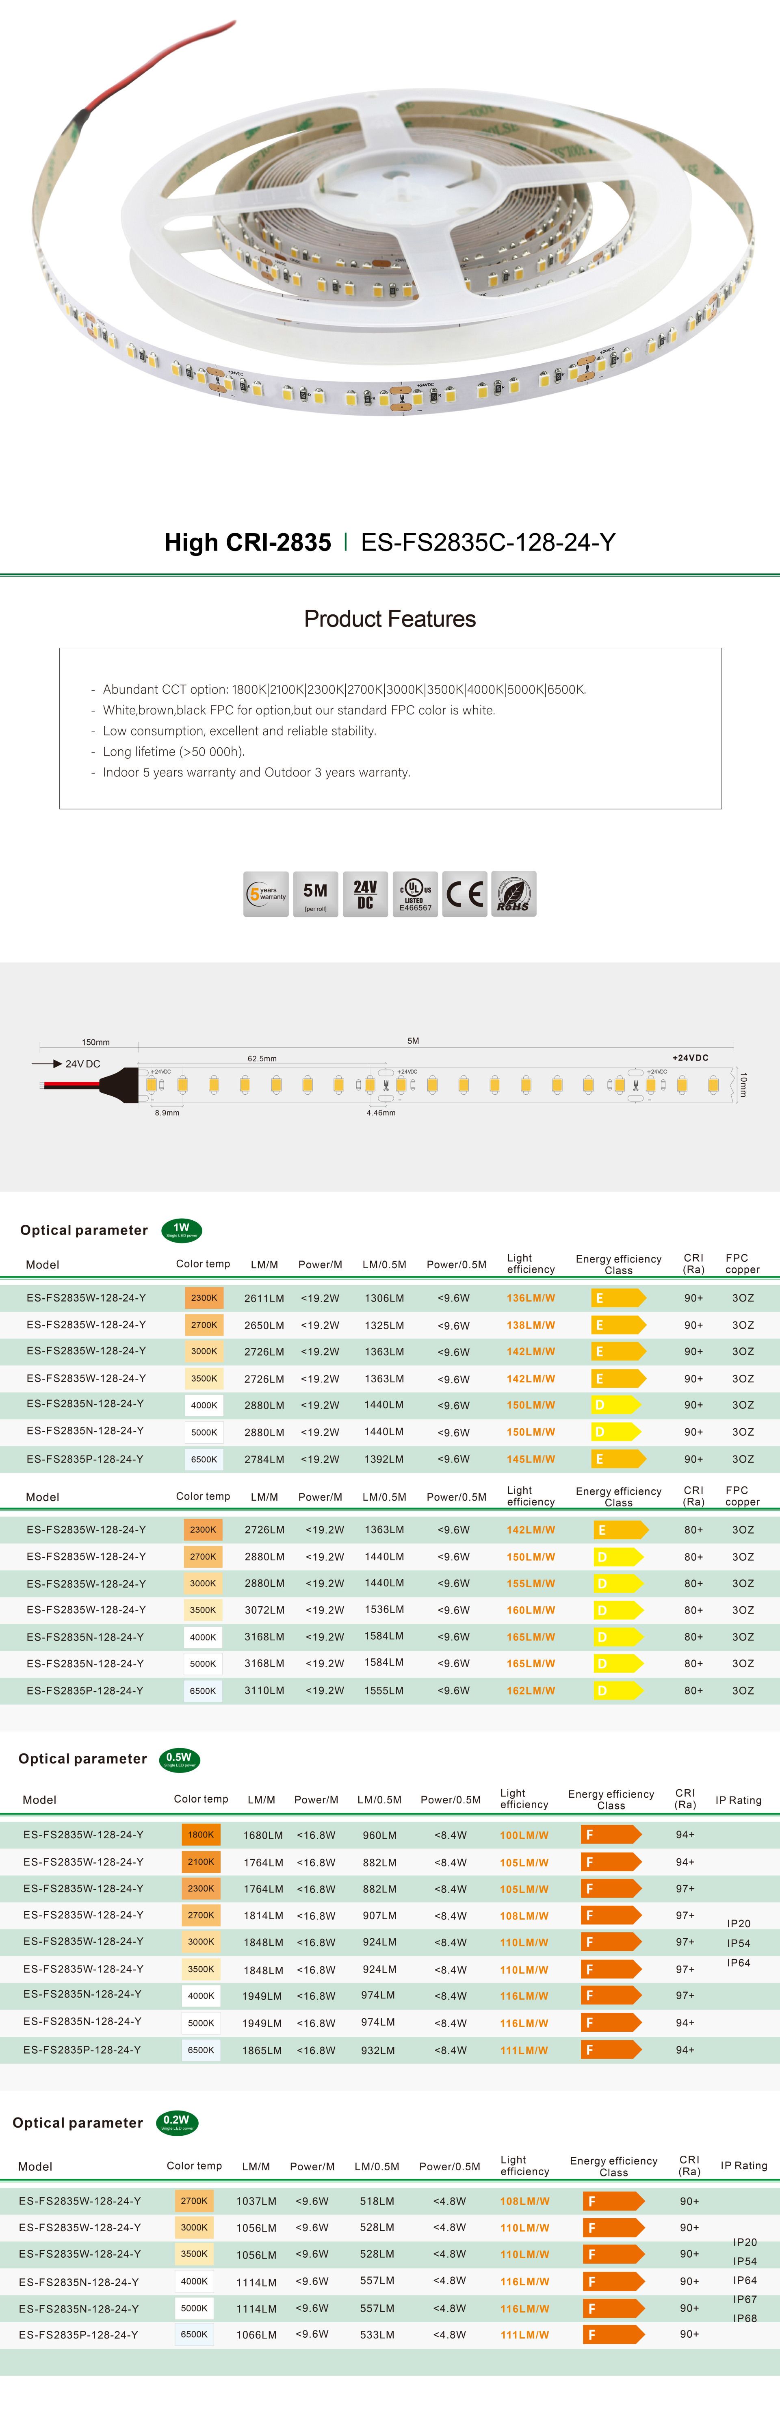Viewport: 780px width, 2432px height.
Task: Click the 155LM/W efficiency value
Action: [x=531, y=1583]
